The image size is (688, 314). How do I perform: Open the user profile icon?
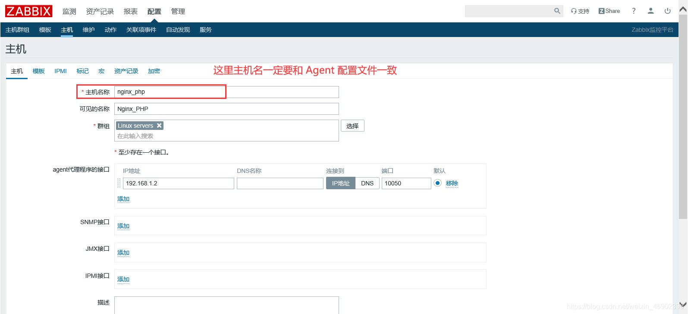pos(651,11)
